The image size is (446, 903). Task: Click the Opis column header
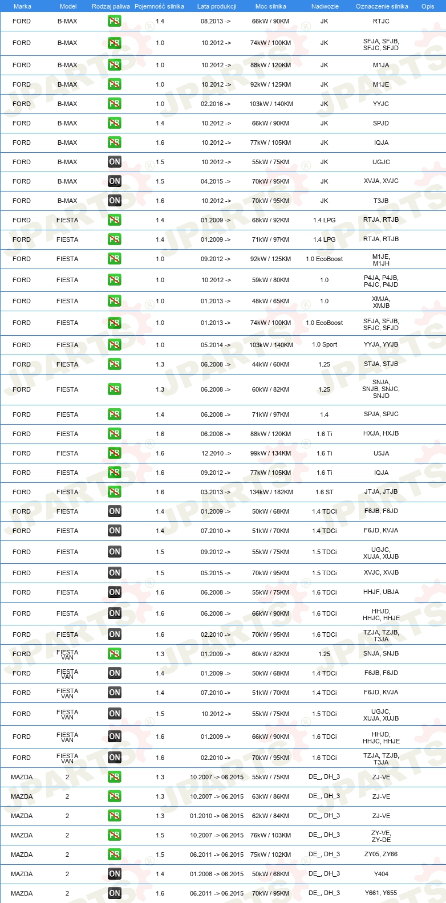click(428, 6)
